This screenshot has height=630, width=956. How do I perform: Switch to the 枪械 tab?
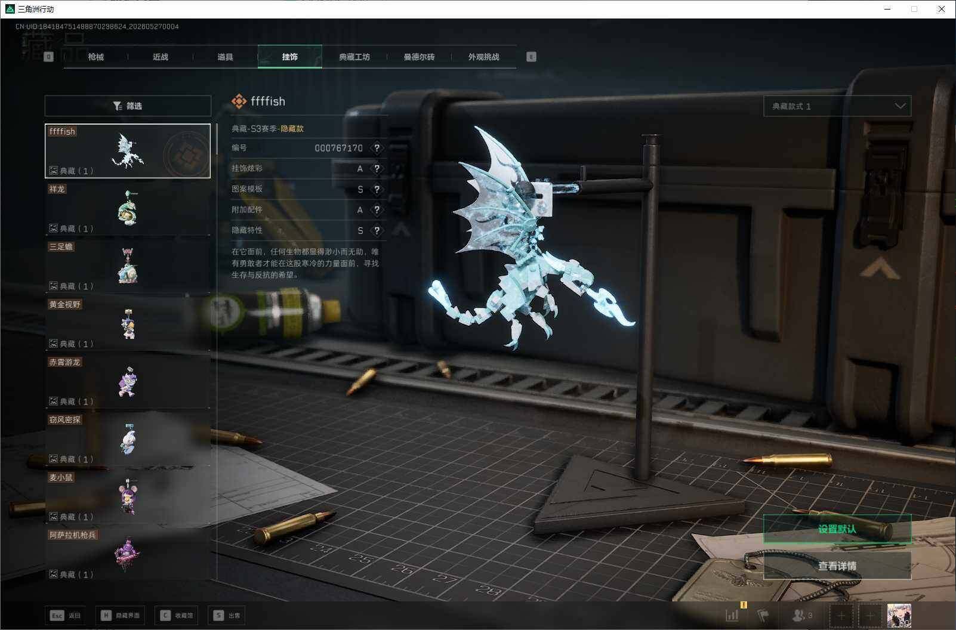point(95,57)
